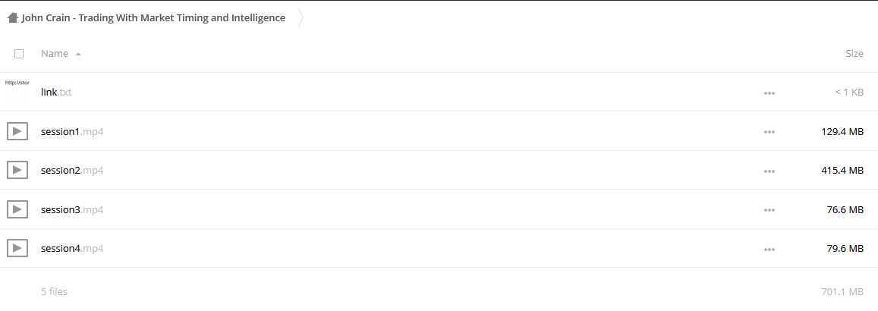The width and height of the screenshot is (878, 311).
Task: Click the Name sort direction arrow
Action: pyautogui.click(x=78, y=55)
